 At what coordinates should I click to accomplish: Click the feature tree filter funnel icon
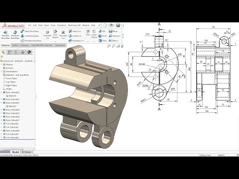pos(2,57)
